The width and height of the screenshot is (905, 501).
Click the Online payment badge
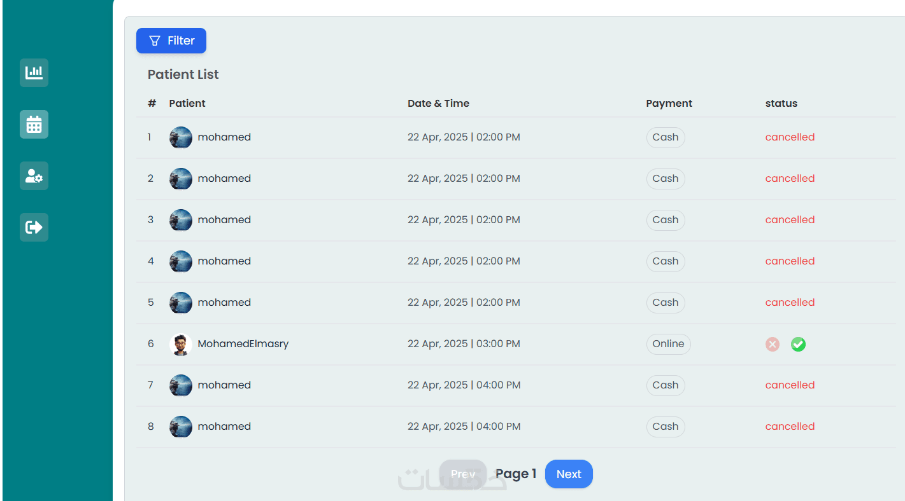pos(668,344)
